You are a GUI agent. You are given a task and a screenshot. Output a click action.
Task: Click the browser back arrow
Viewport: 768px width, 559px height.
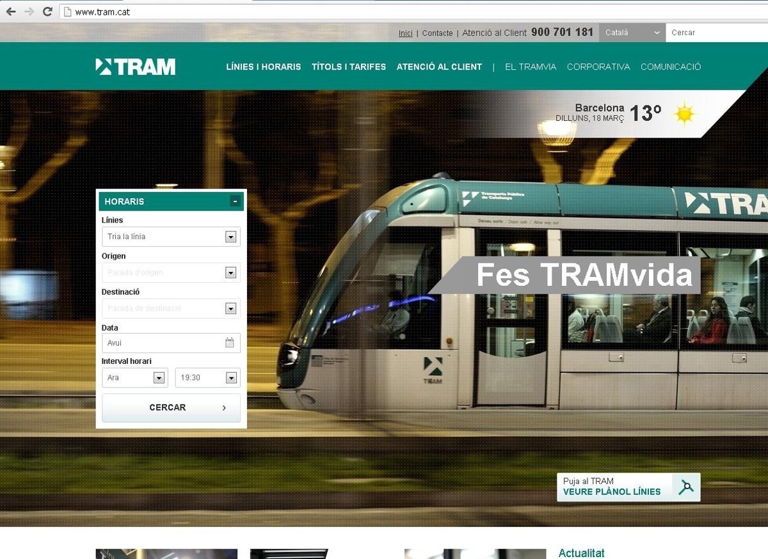coord(11,12)
